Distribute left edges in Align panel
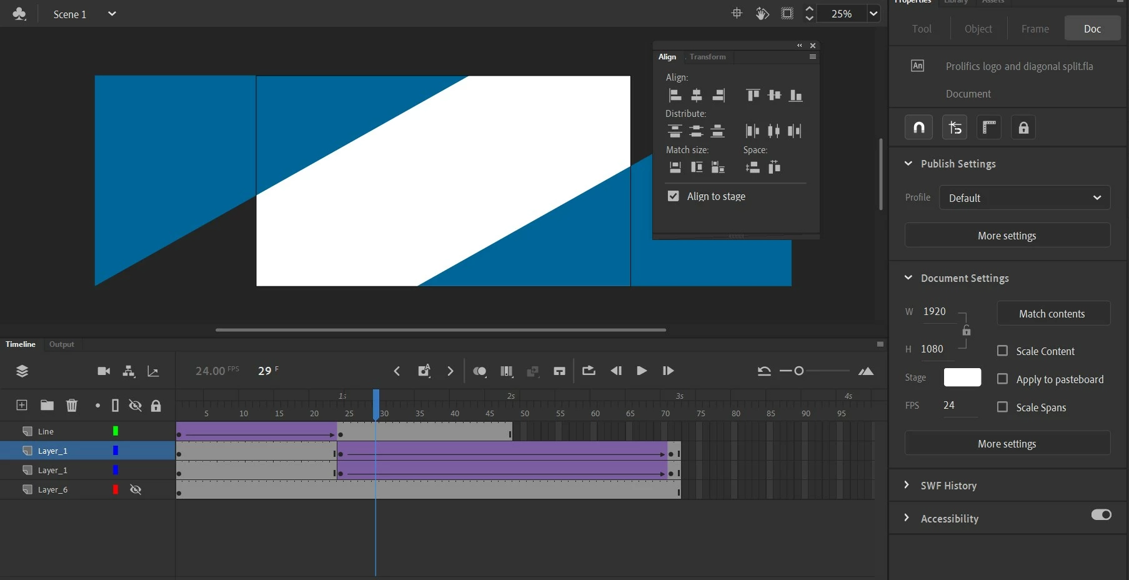Viewport: 1129px width, 580px height. tap(752, 131)
